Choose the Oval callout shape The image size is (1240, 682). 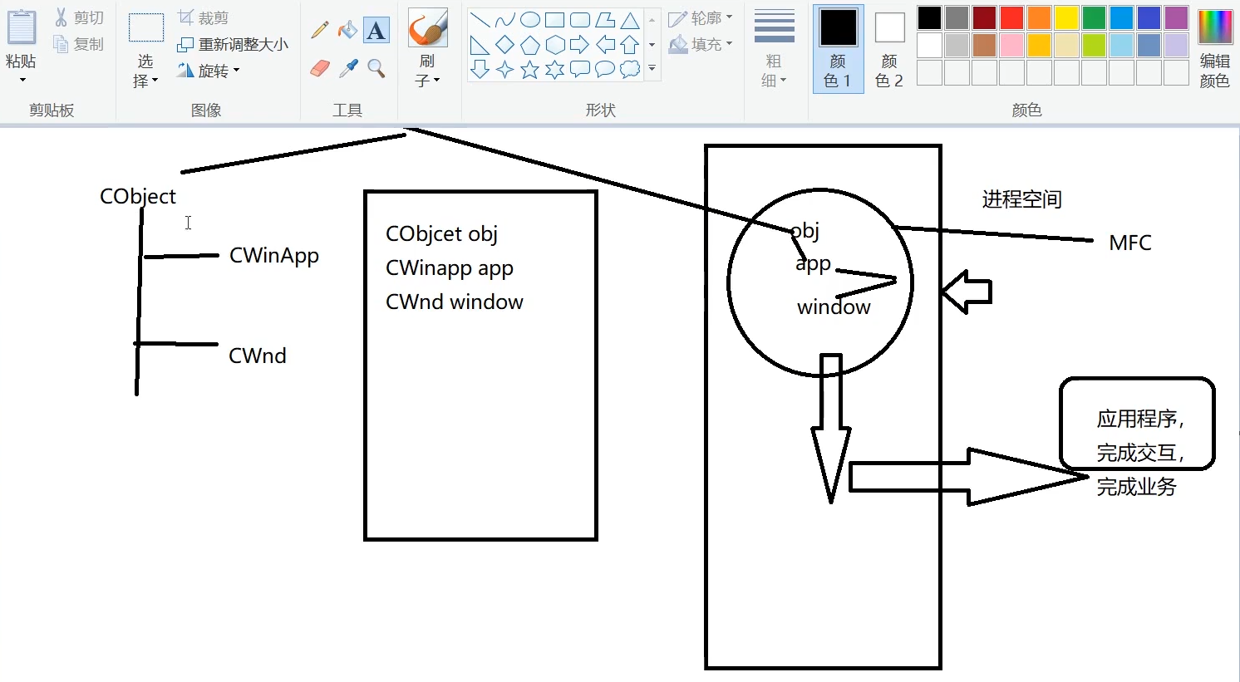(605, 70)
